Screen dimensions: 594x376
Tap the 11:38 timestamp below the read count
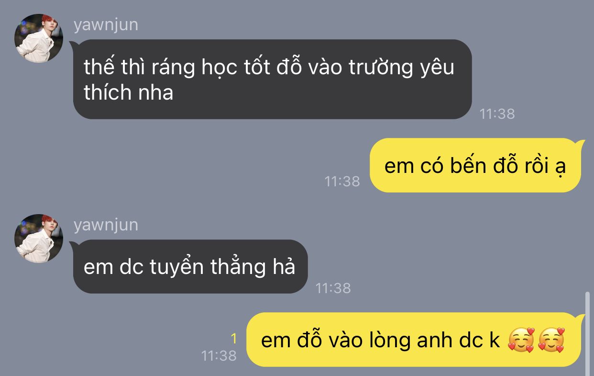click(x=219, y=356)
